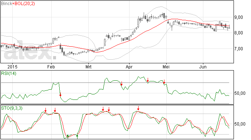Click the '50,00' value on STO panel
The width and height of the screenshot is (251, 140).
pos(240,124)
